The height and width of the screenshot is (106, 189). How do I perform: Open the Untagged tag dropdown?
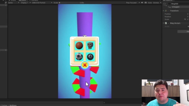coord(180,7)
